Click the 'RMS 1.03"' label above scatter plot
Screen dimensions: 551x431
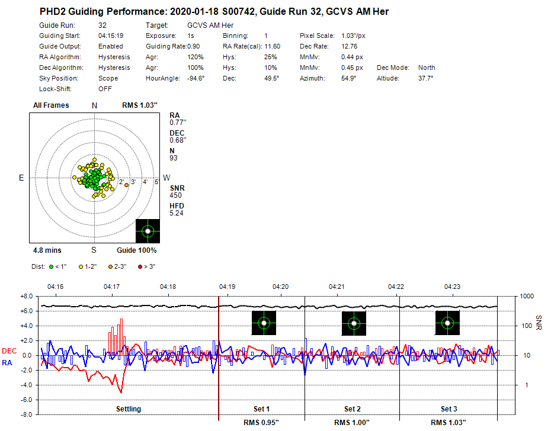tap(140, 105)
